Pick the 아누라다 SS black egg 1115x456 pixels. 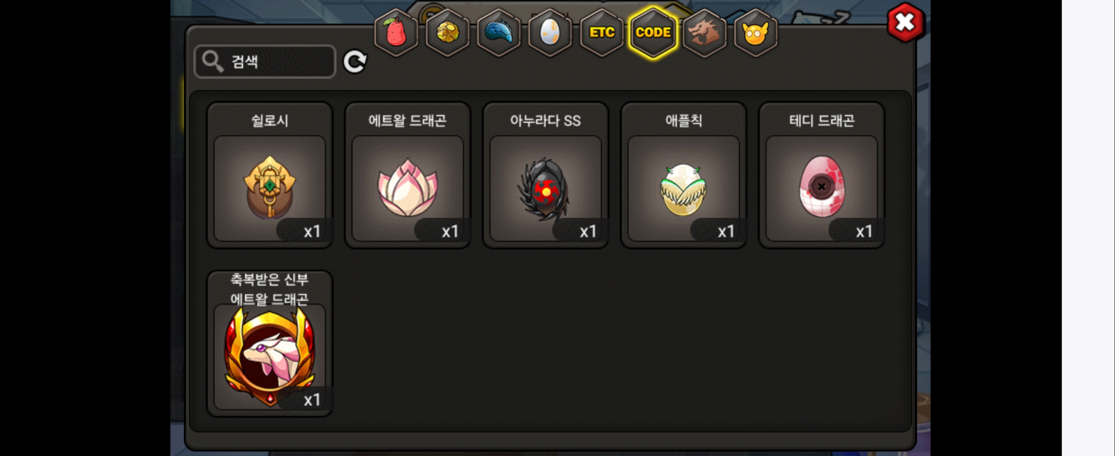(545, 188)
